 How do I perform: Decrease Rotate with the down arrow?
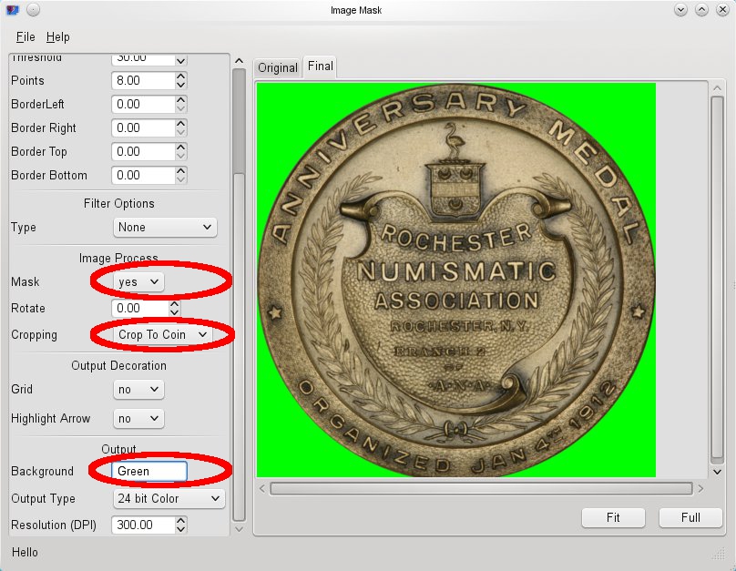(x=175, y=313)
